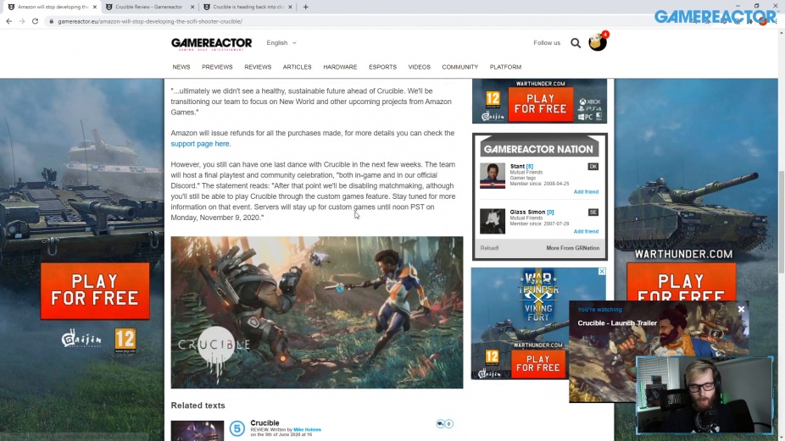Viewport: 785px width, 441px height.
Task: Open the REVIEWS menu item
Action: (258, 67)
